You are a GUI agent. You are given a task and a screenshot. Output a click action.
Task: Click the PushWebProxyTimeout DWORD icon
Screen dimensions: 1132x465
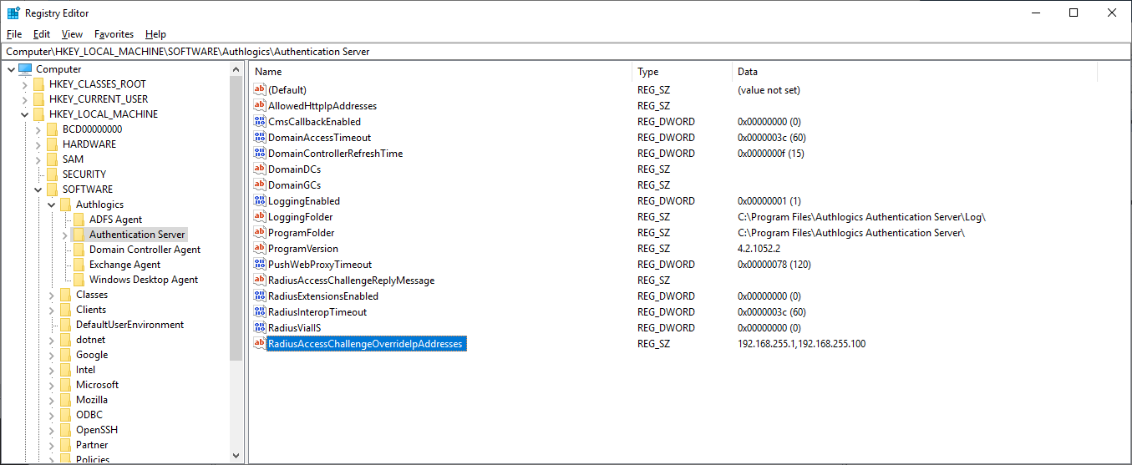click(x=259, y=265)
